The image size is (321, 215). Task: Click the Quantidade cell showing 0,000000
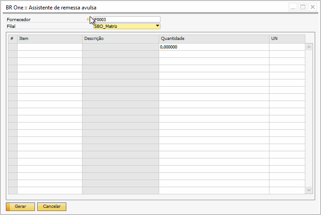point(214,47)
